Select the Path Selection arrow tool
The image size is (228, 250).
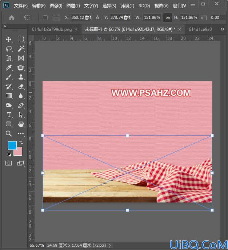[21, 115]
